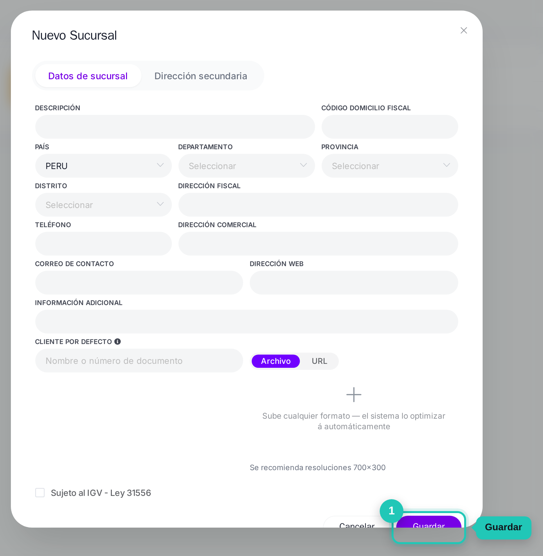Click the Descripción input field
543x556 pixels.
click(175, 127)
